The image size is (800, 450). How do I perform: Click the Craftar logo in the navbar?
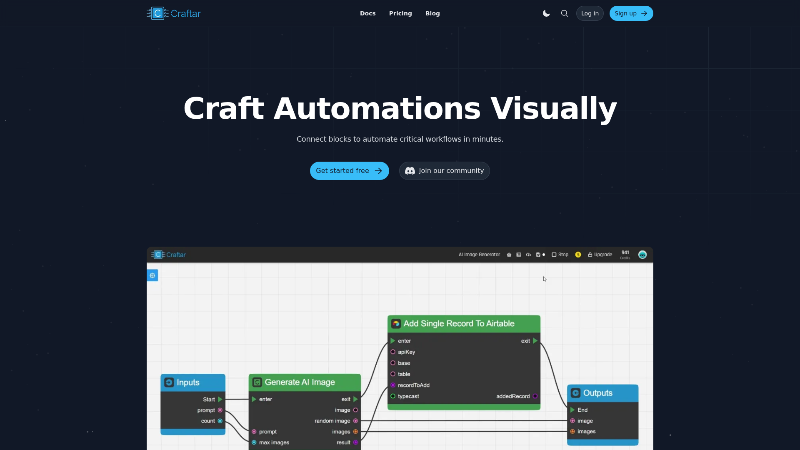173,13
